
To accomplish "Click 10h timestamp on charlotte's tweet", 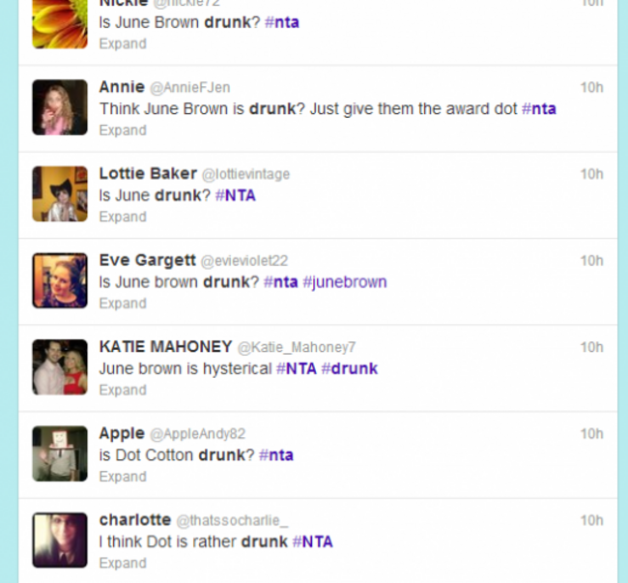I will [x=592, y=520].
